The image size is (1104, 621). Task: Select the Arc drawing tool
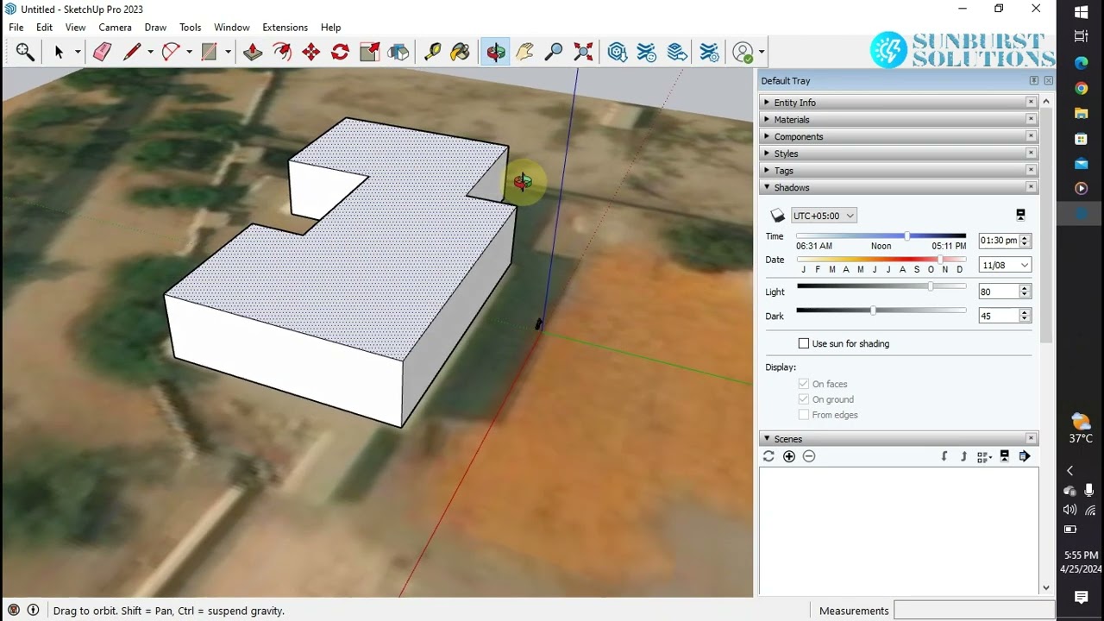[x=170, y=53]
